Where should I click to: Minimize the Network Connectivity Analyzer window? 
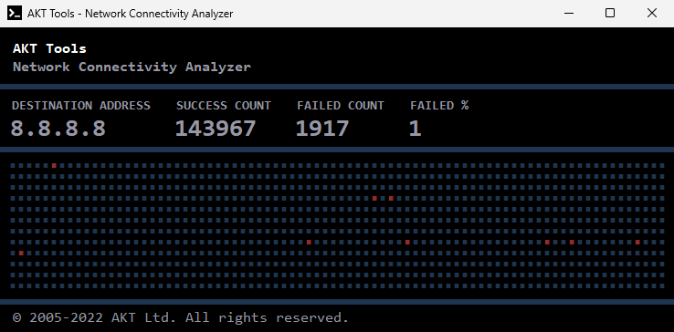pos(569,14)
